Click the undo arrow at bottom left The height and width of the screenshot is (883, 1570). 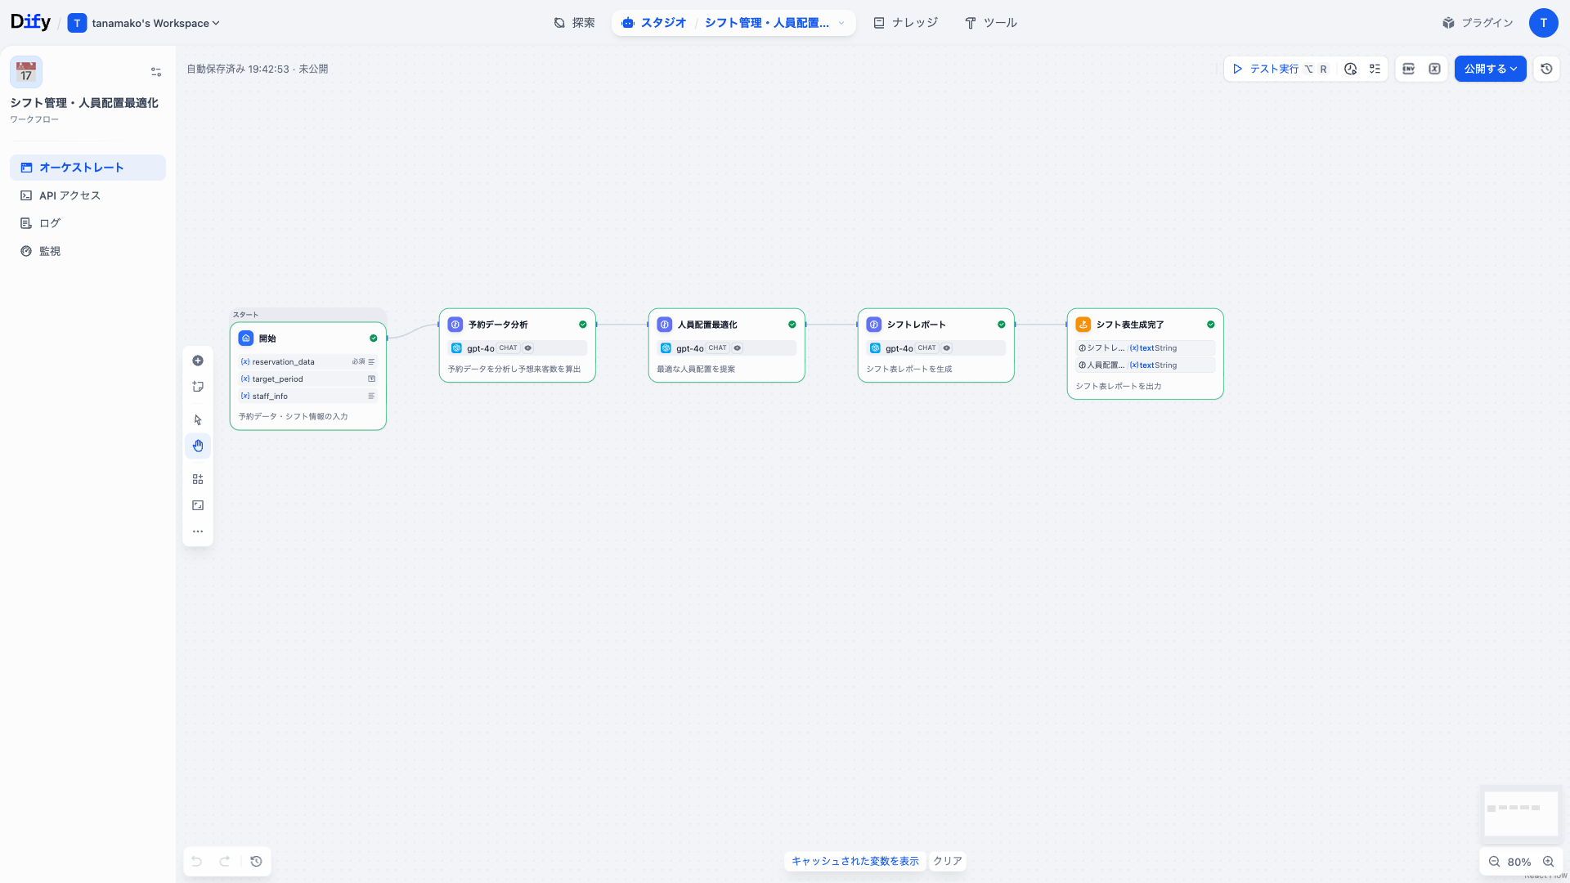pyautogui.click(x=195, y=861)
